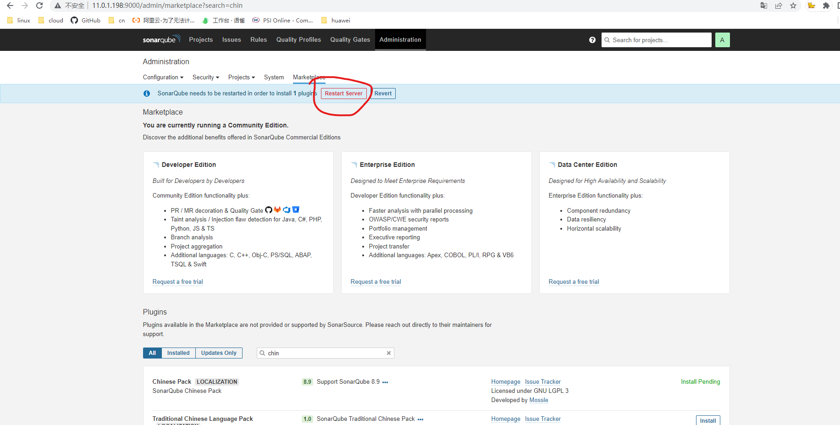Open Issues in top navigation

coord(232,40)
